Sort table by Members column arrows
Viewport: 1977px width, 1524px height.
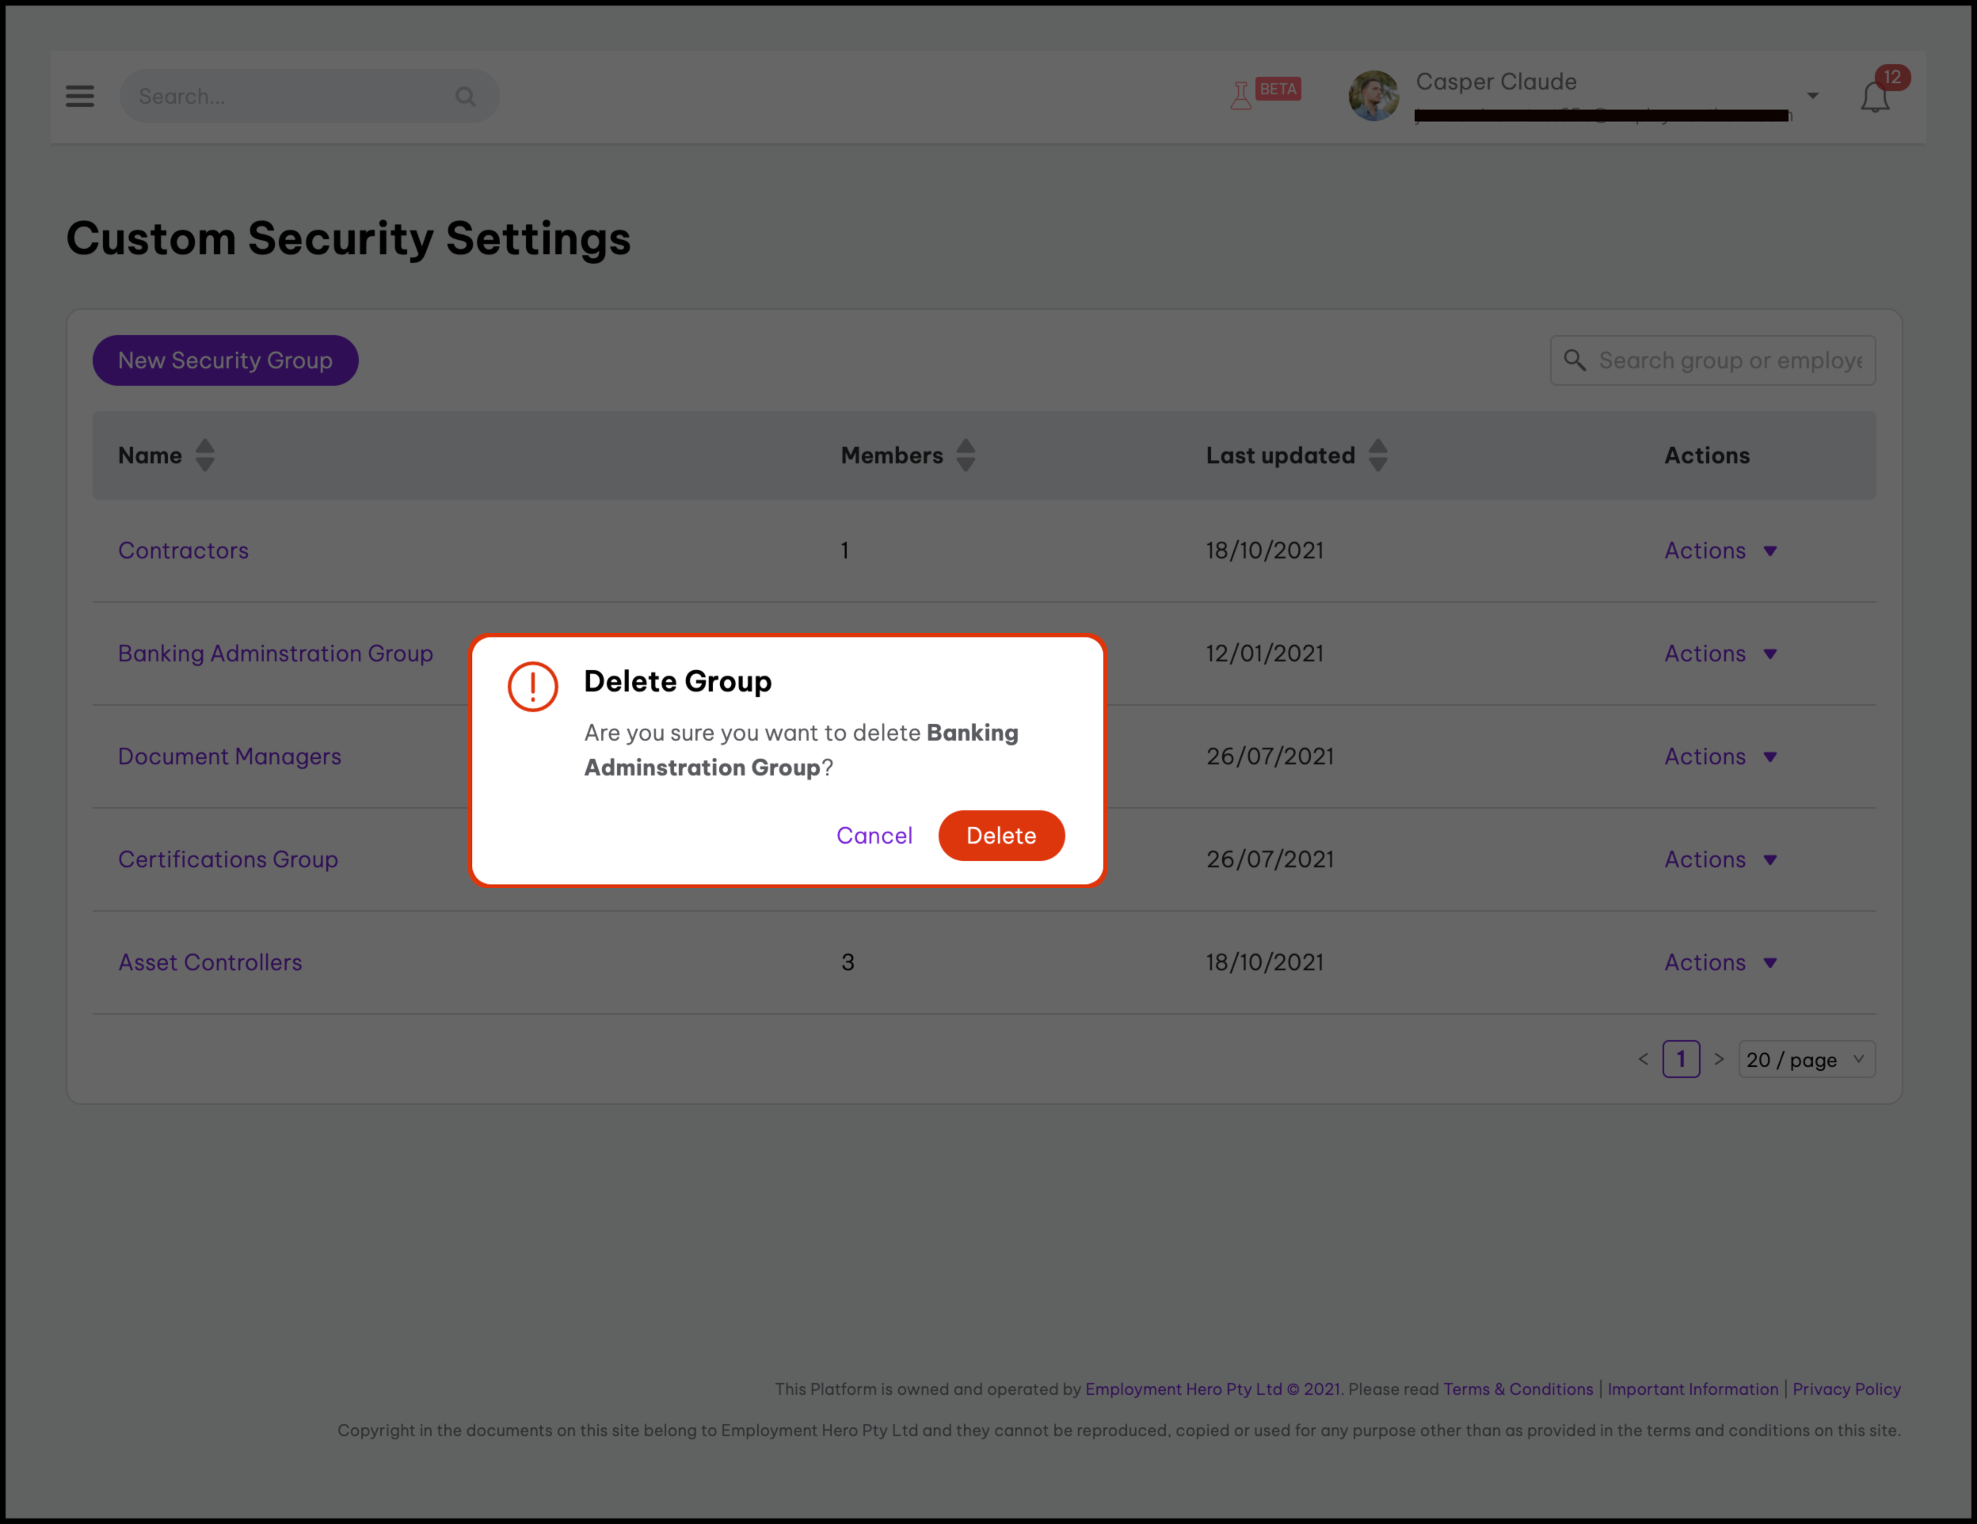click(966, 455)
